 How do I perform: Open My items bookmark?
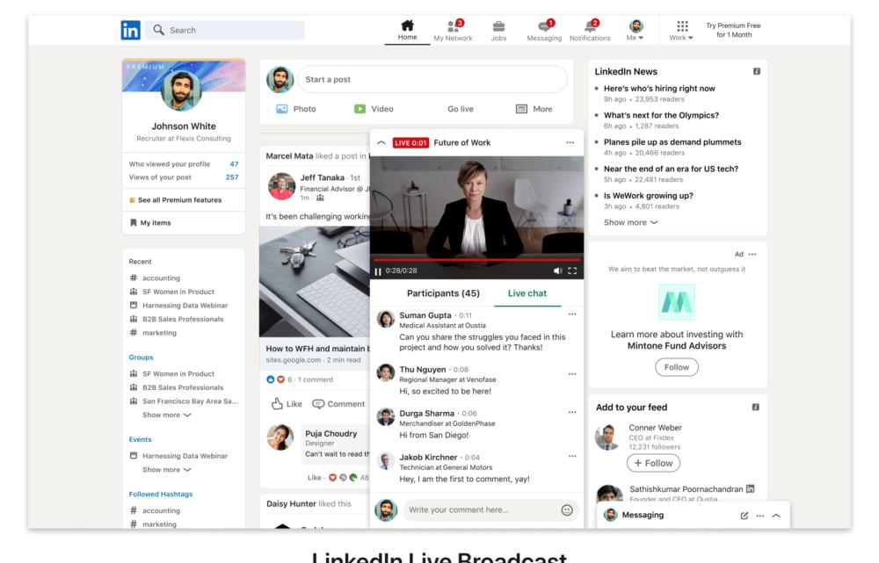[150, 223]
